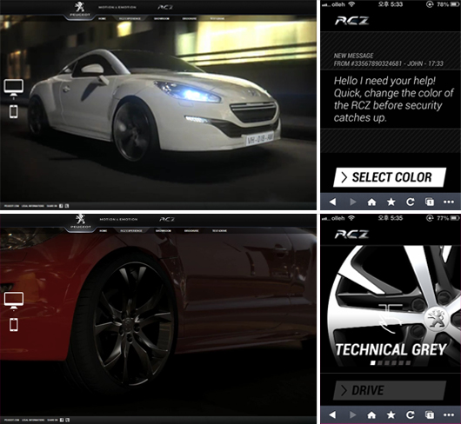Screen dimensions: 461x424
Task: Click RCZ logo in white-car page header
Action: (165, 7)
